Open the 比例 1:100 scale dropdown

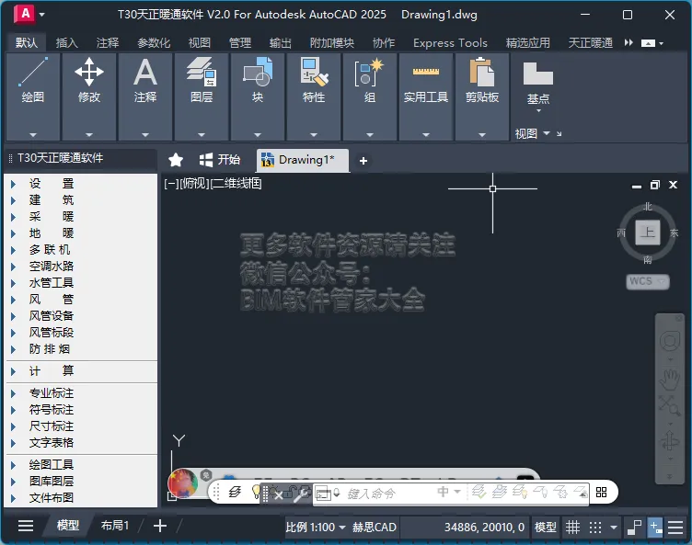[315, 527]
